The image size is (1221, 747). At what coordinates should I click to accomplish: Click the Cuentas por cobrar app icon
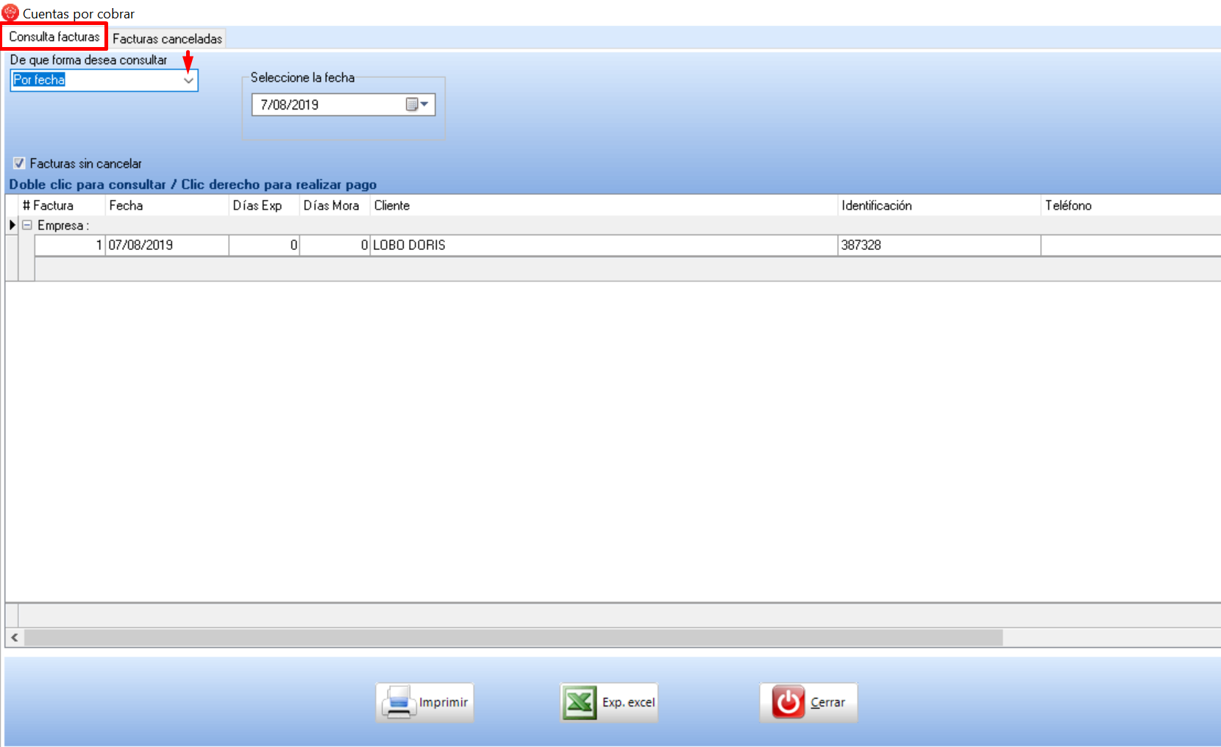pyautogui.click(x=10, y=12)
